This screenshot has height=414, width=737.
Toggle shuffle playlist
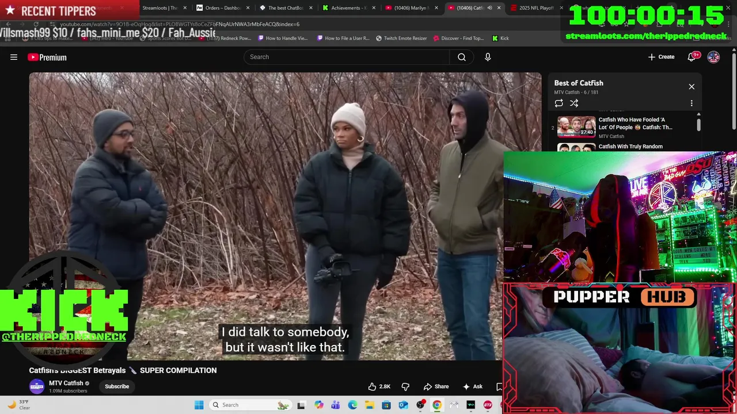pos(574,103)
